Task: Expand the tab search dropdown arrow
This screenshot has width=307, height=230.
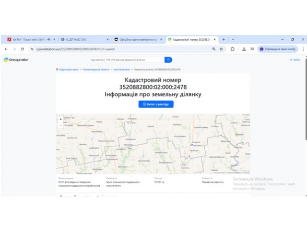Action: click(233, 39)
